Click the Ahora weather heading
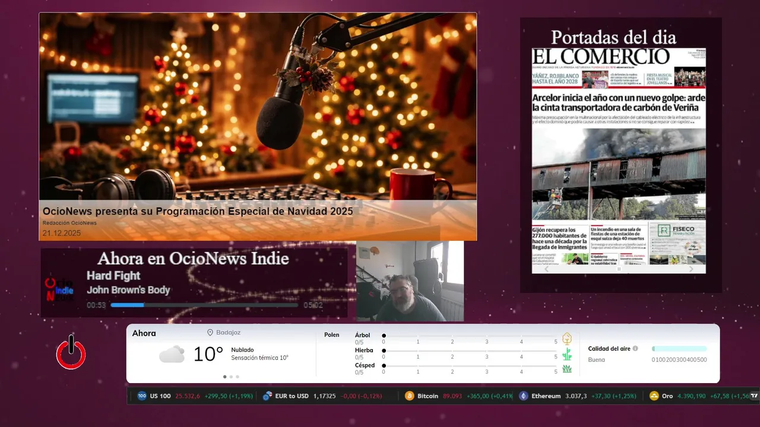 pyautogui.click(x=144, y=333)
